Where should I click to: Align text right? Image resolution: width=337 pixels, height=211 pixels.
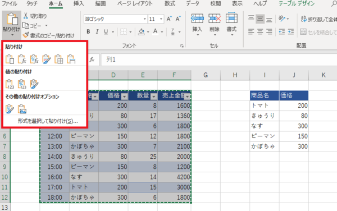click(x=269, y=32)
